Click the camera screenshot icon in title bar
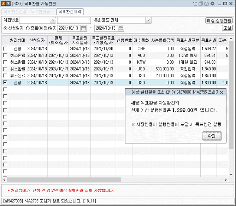The height and width of the screenshot is (206, 236). [206, 4]
